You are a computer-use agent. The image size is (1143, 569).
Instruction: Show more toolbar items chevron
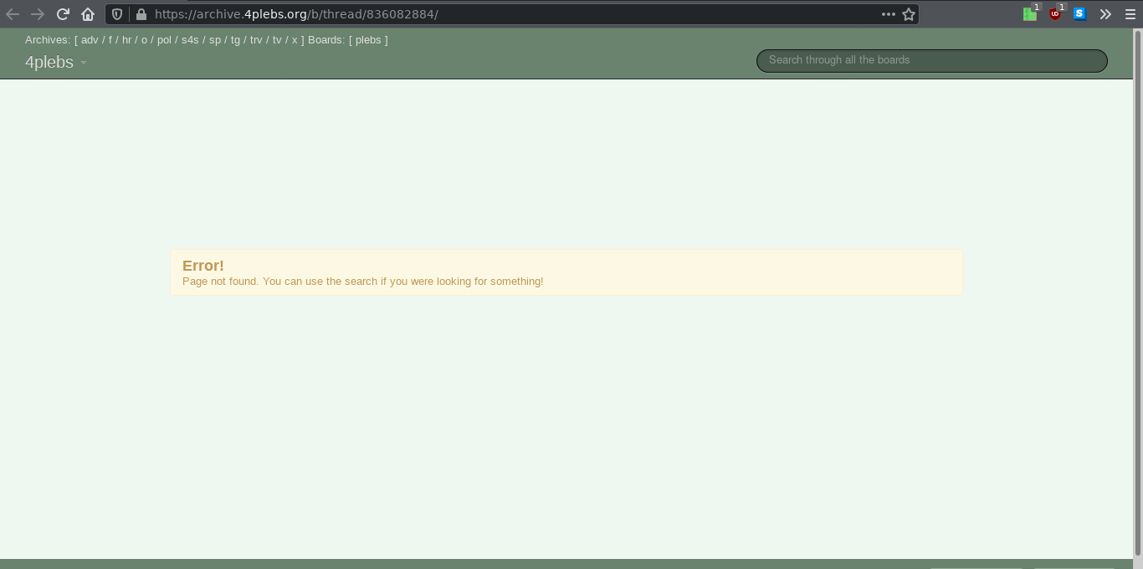coord(1105,14)
